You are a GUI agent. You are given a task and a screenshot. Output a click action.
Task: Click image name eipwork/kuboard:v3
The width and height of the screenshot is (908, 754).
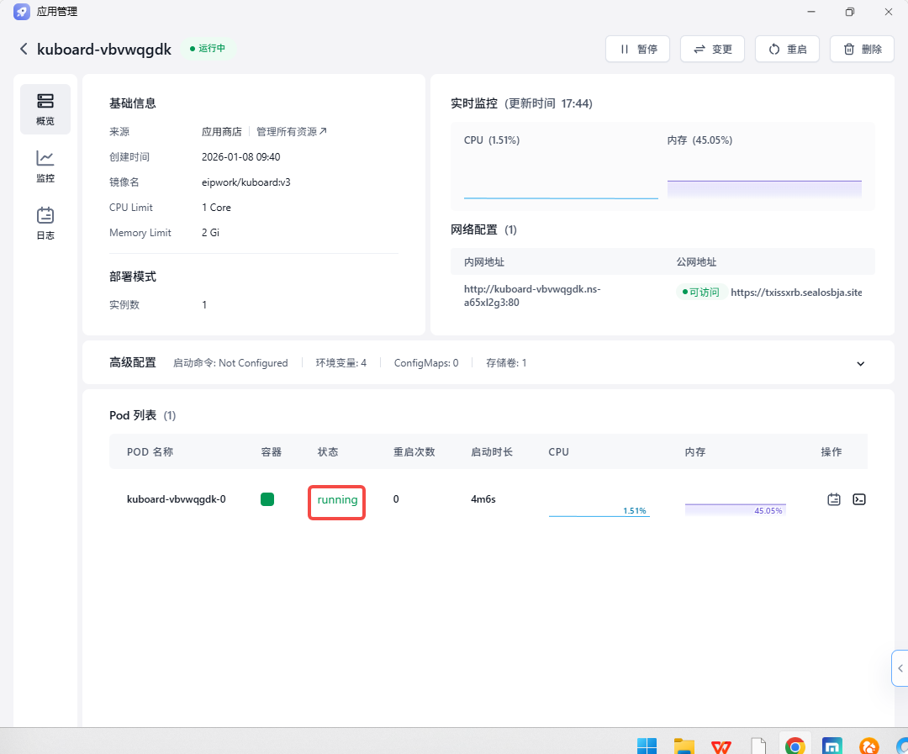246,182
